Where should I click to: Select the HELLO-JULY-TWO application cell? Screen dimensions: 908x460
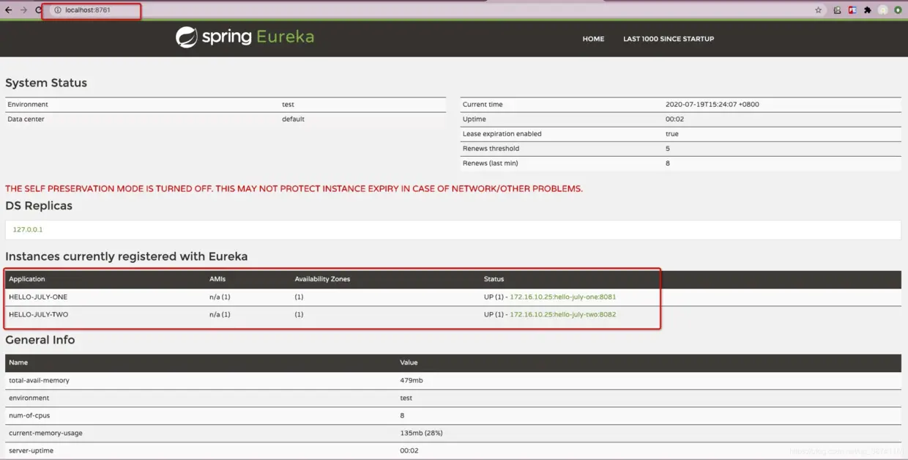point(38,314)
